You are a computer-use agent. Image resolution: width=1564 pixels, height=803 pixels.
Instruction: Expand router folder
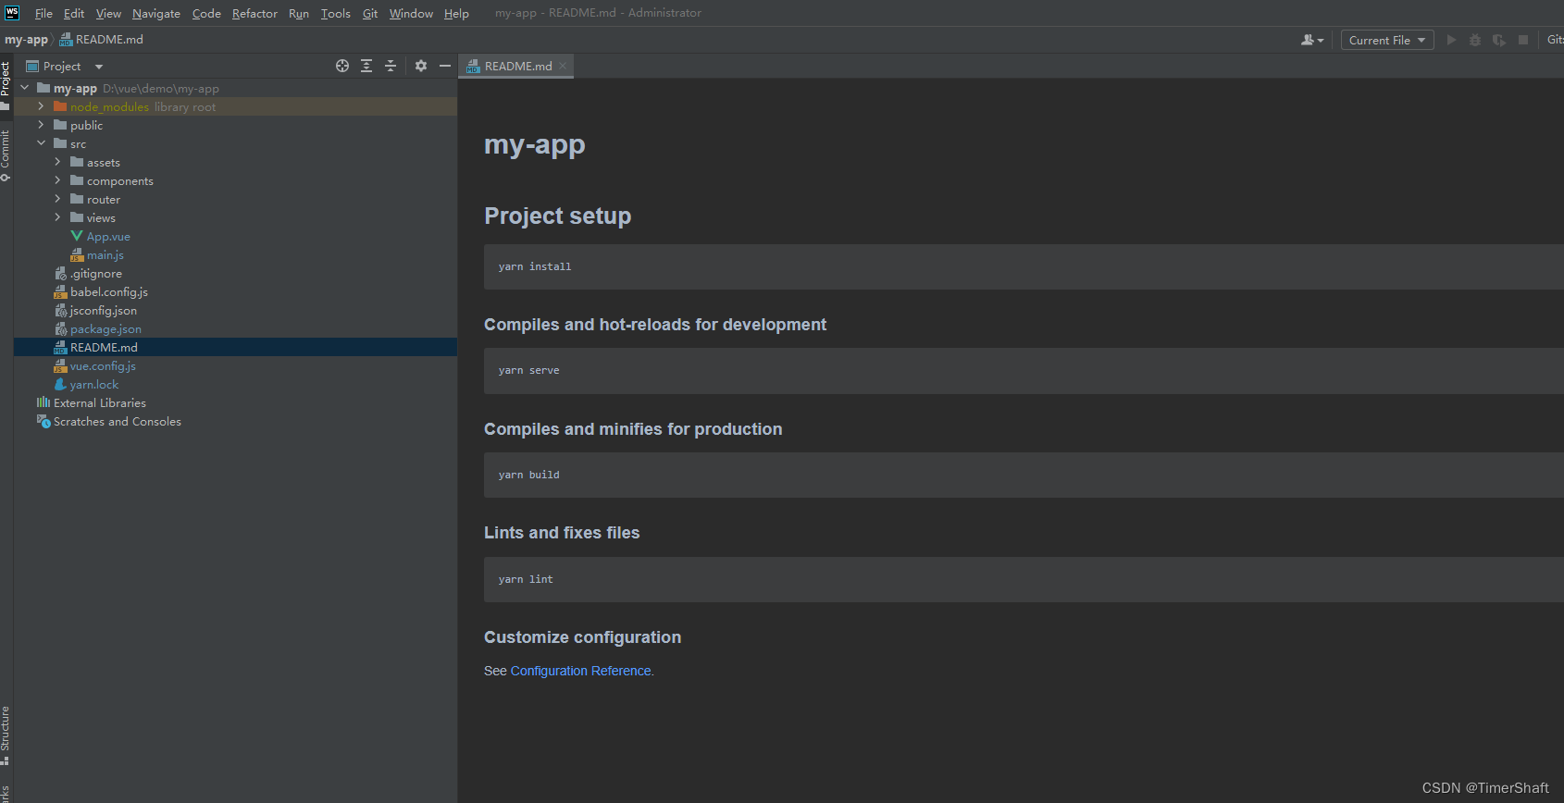pos(58,199)
